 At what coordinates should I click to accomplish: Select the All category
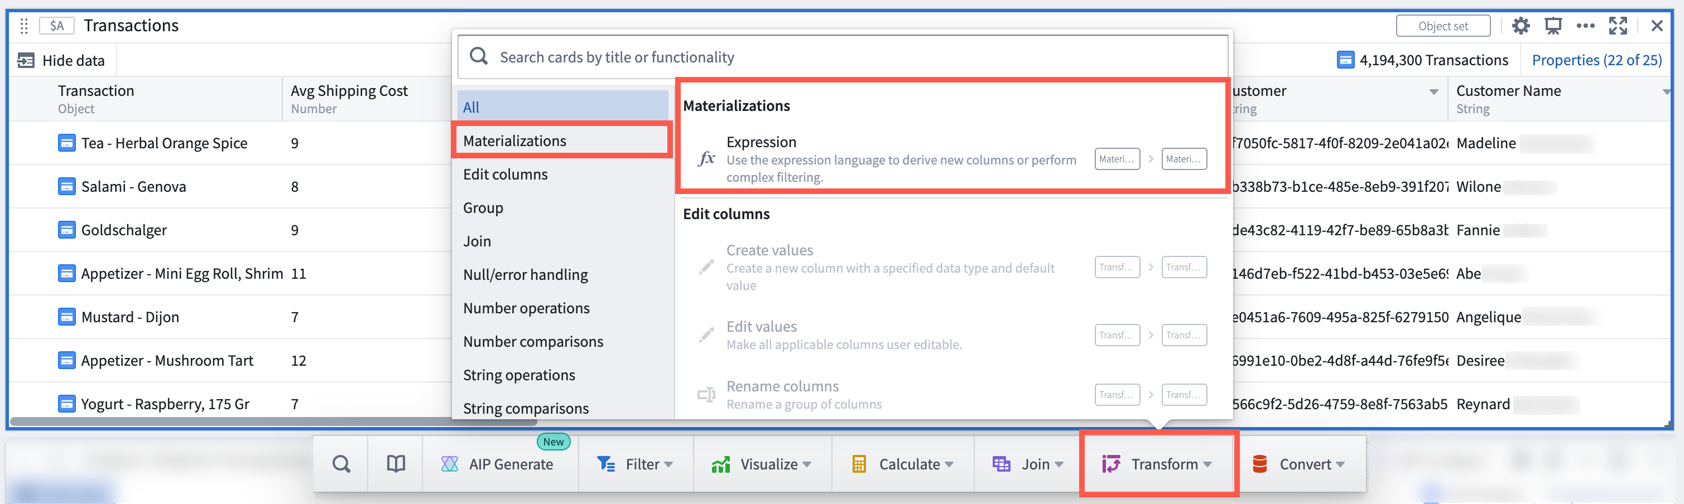click(x=562, y=107)
